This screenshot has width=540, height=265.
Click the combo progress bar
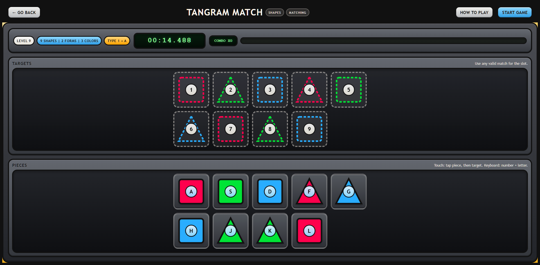click(383, 41)
